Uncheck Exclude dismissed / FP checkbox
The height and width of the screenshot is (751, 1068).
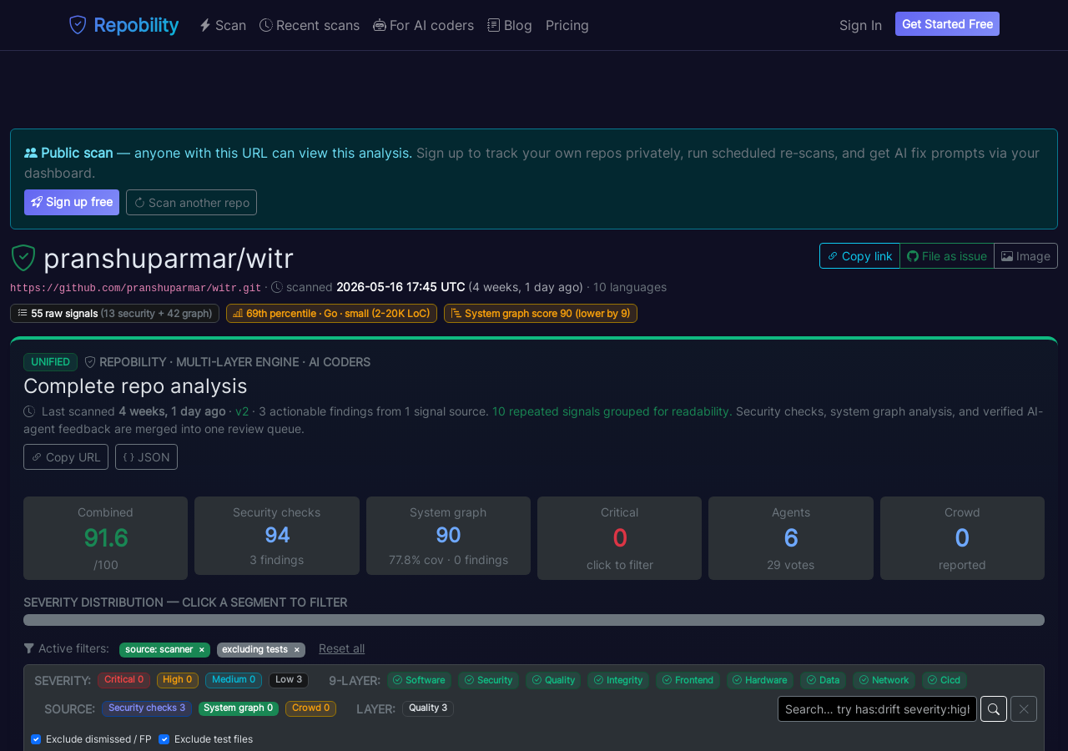tap(36, 739)
